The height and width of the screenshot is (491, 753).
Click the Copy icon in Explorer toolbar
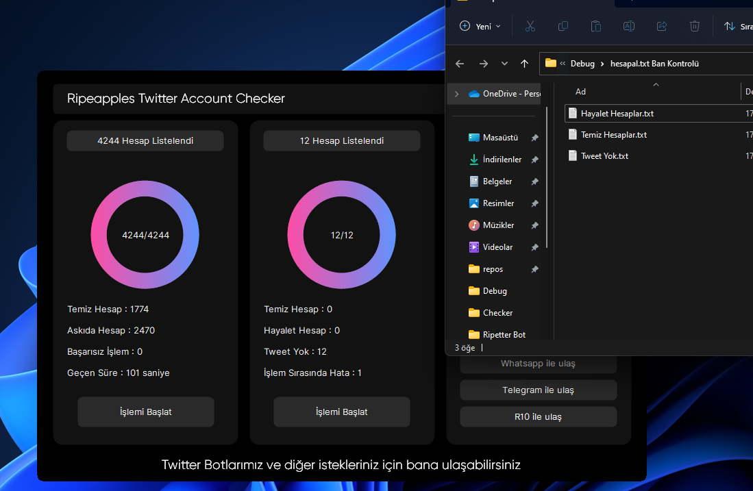tap(563, 27)
